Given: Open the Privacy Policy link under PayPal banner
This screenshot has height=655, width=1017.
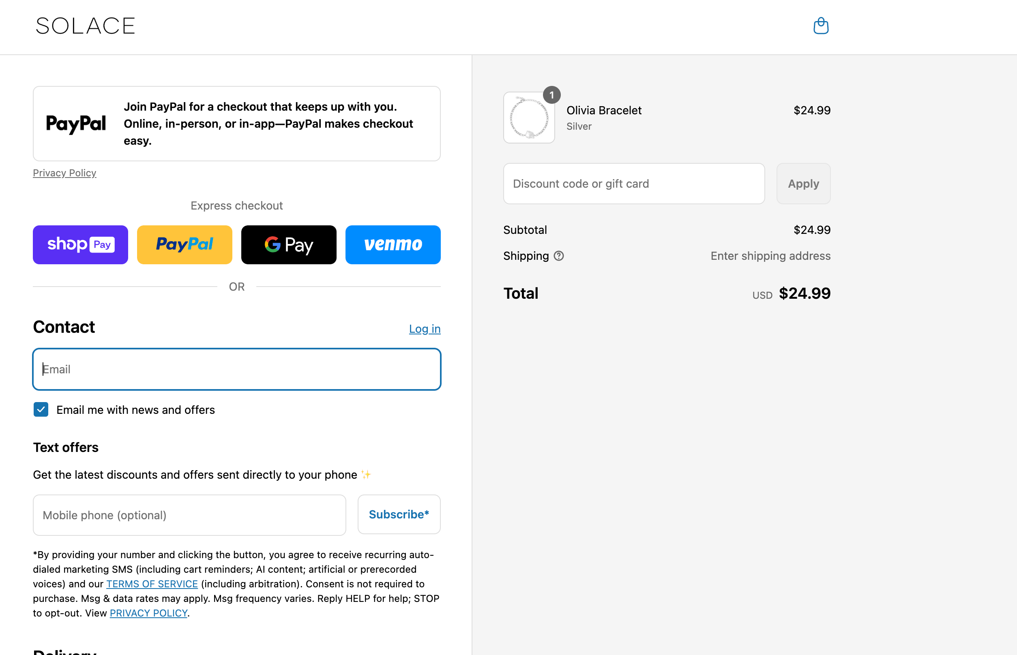Looking at the screenshot, I should (65, 173).
